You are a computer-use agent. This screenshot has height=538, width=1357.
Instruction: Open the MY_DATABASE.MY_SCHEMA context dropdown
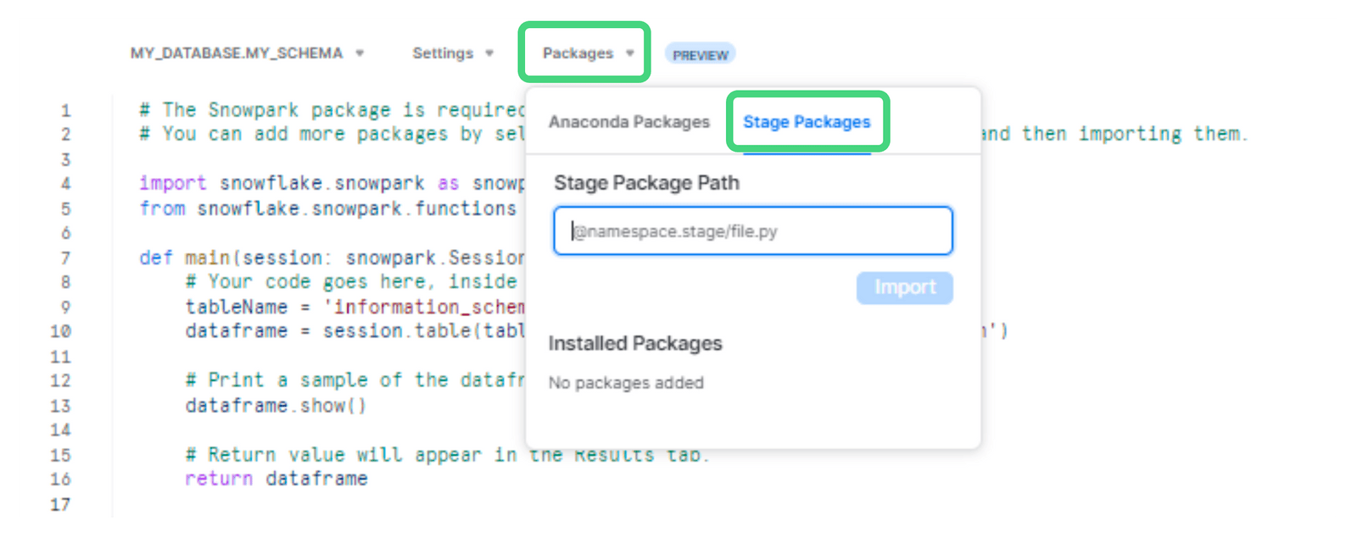click(x=246, y=53)
